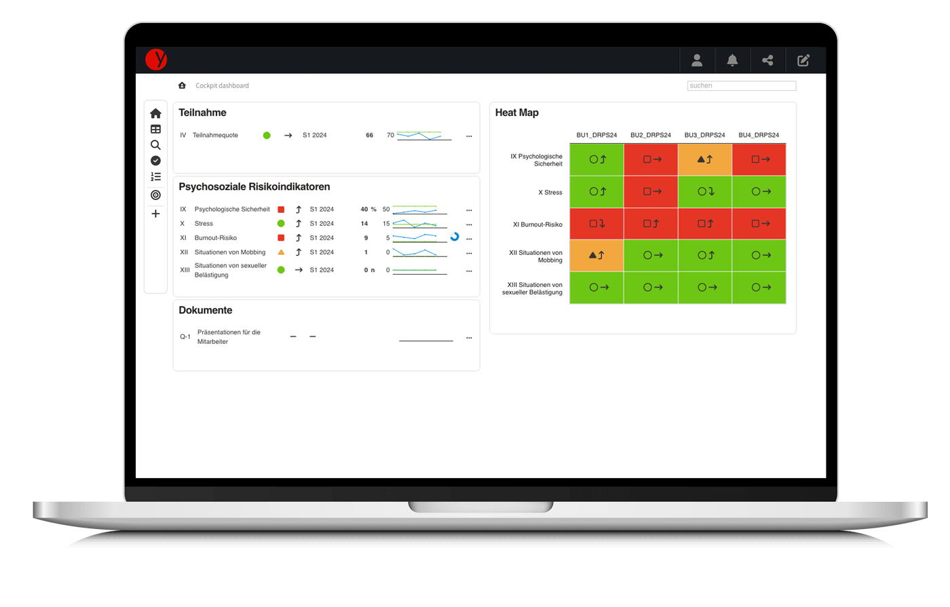
Task: Open the Psychologische Sicherheit row options menu
Action: 469,210
